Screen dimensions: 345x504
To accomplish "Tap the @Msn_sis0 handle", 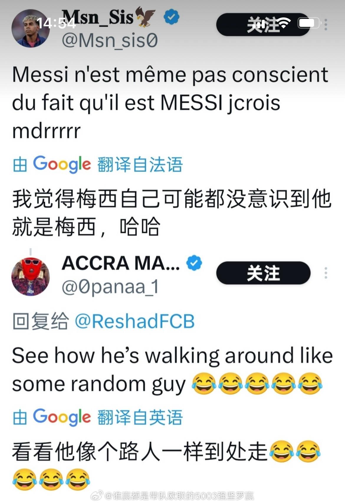I will (x=110, y=40).
